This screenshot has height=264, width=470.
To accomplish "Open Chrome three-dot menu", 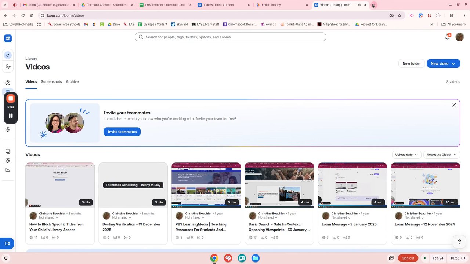I will click(464, 15).
